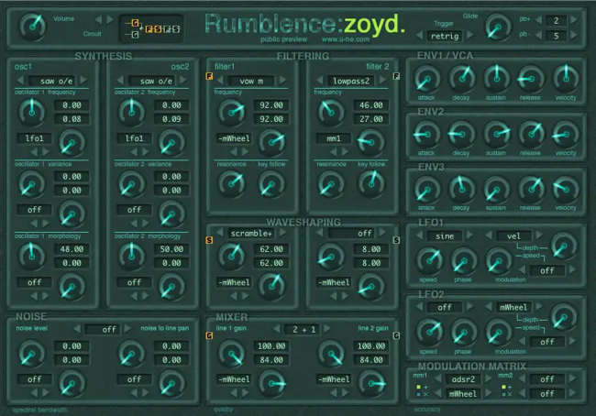
Task: Click the ENV1 attack knob
Action: coord(428,79)
